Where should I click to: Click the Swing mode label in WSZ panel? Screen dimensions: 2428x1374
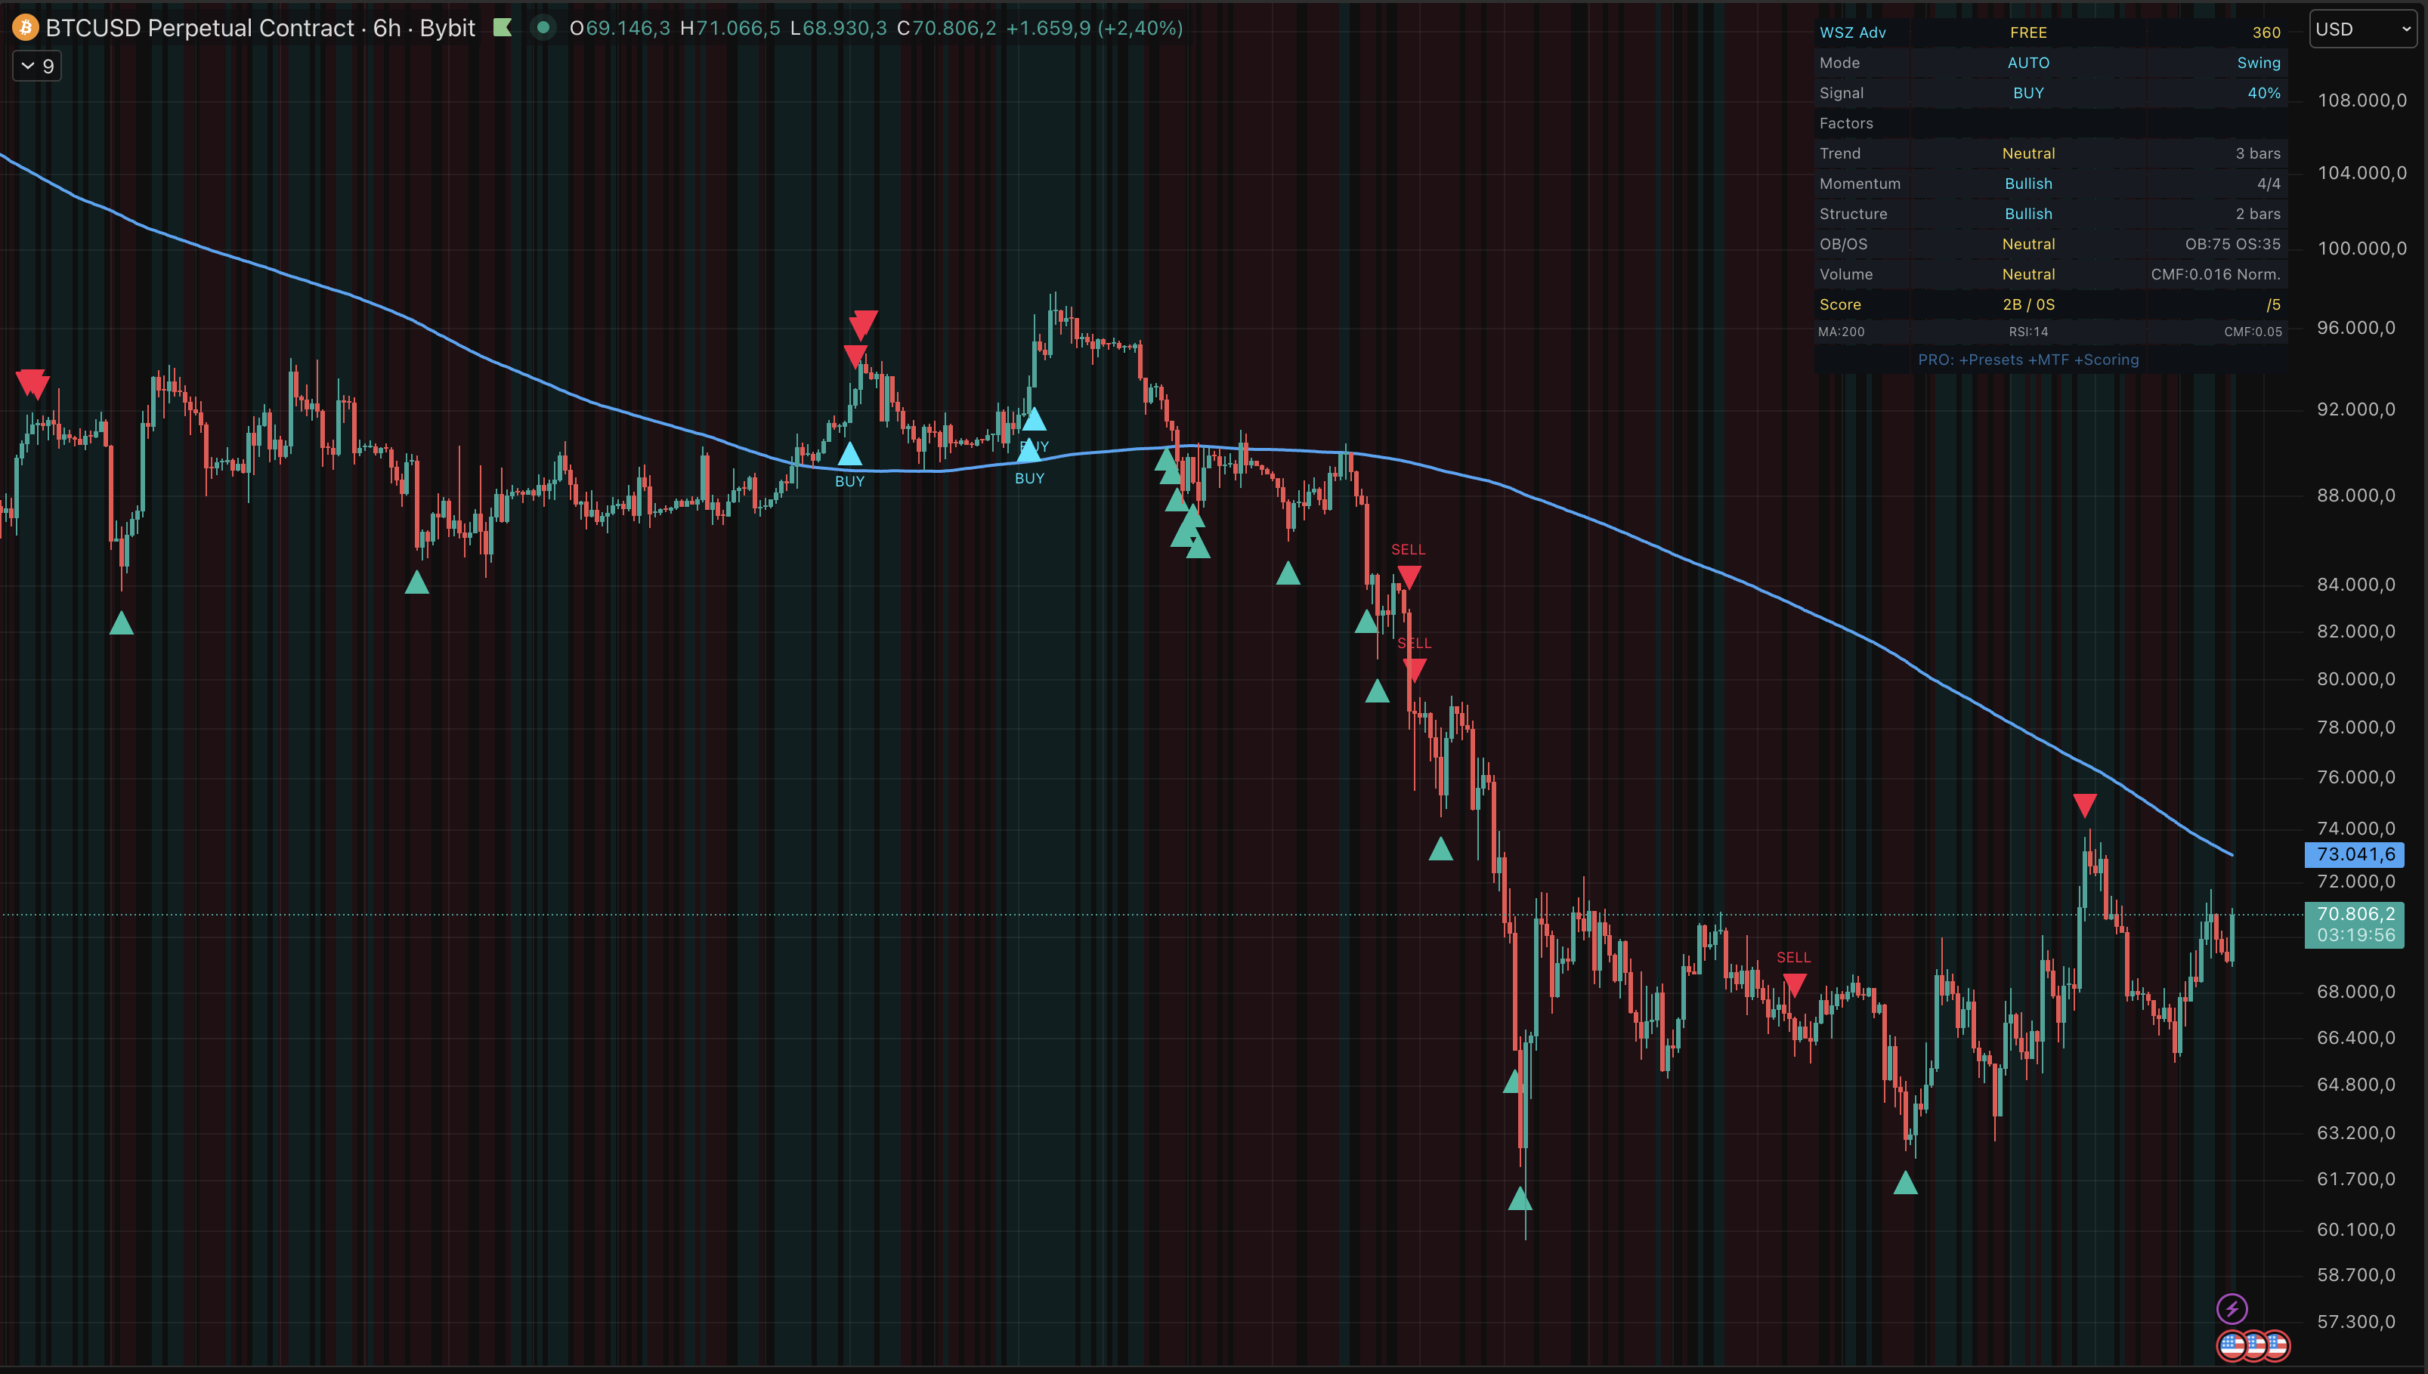(2259, 62)
